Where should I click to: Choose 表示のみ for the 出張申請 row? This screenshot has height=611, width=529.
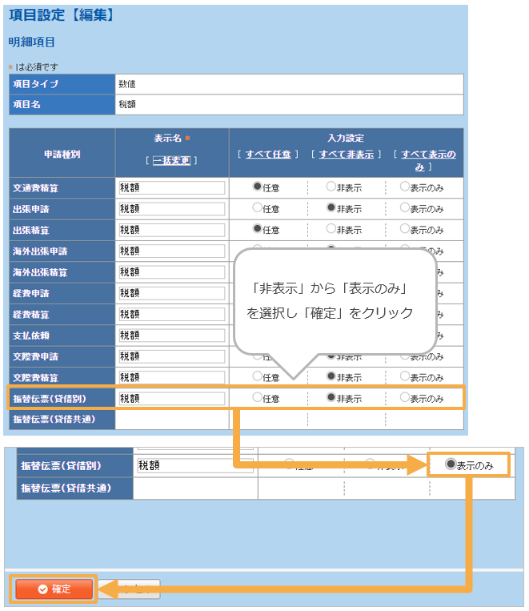coord(404,208)
